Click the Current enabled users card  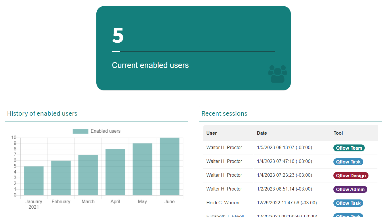click(x=194, y=48)
